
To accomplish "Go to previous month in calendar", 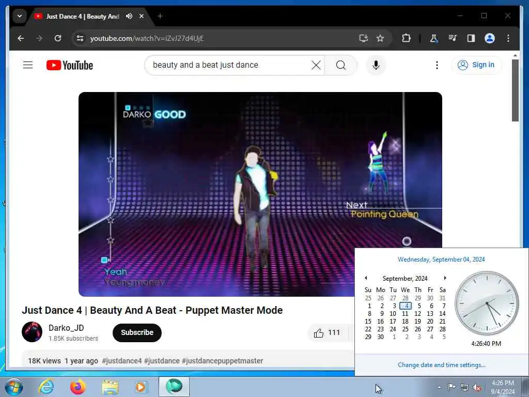I will pos(366,278).
